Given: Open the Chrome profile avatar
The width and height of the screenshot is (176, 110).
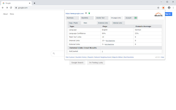Looking at the screenshot, I should 169,8.
